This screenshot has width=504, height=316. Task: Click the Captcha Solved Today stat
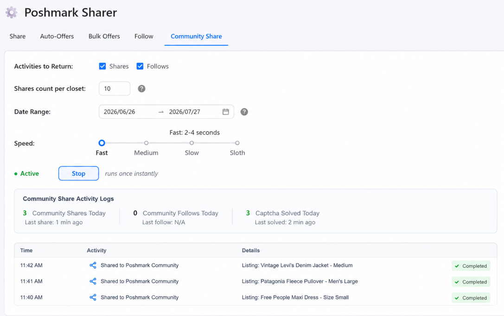click(283, 213)
